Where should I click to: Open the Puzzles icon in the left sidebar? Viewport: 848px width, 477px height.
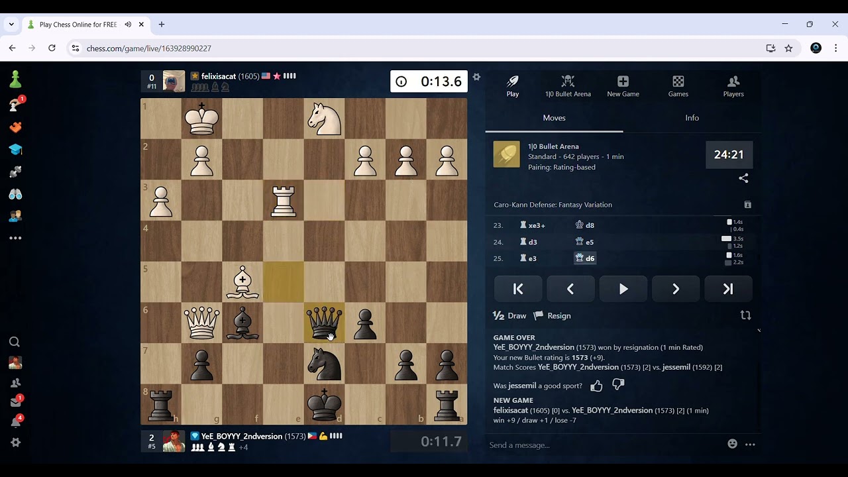(15, 127)
